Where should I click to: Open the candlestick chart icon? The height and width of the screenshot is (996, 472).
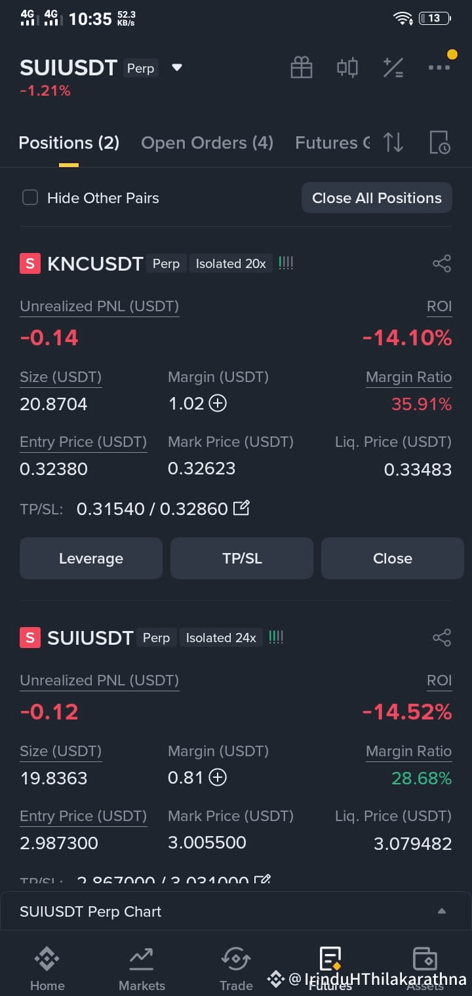[347, 67]
